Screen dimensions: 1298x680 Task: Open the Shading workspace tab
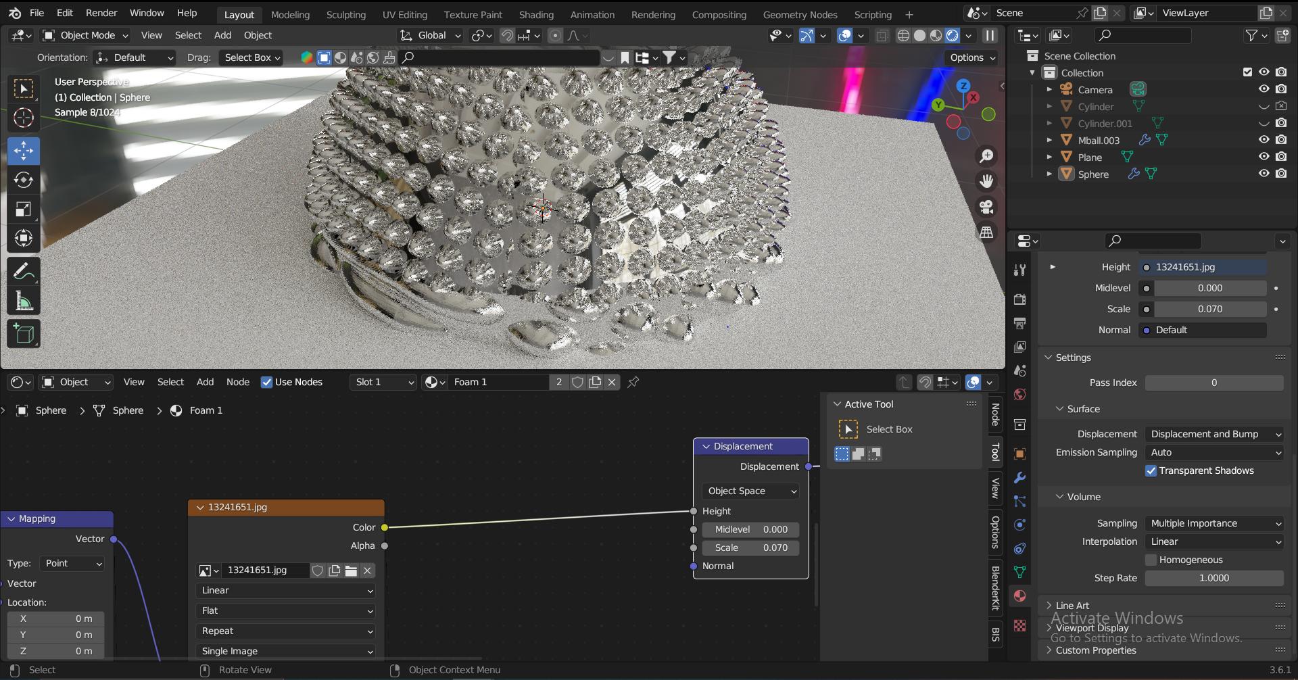click(536, 15)
